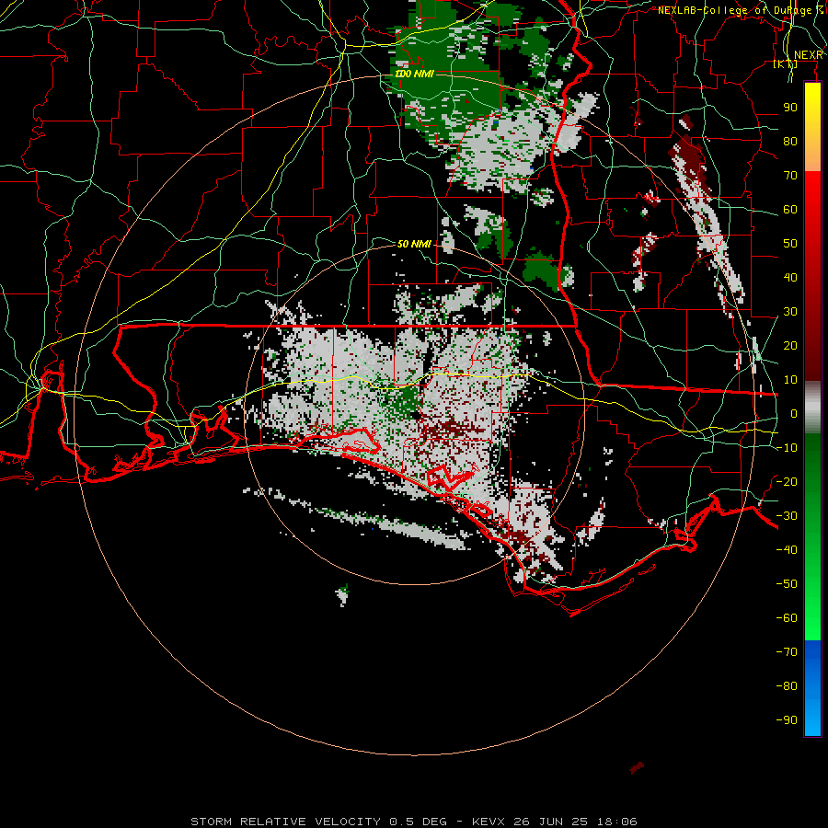Screen dimensions: 828x828
Task: Select the positive 50 knot scale label
Action: coord(790,244)
